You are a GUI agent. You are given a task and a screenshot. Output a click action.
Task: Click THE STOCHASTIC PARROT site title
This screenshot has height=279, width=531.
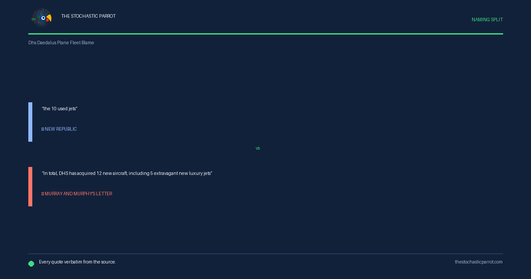pos(88,16)
